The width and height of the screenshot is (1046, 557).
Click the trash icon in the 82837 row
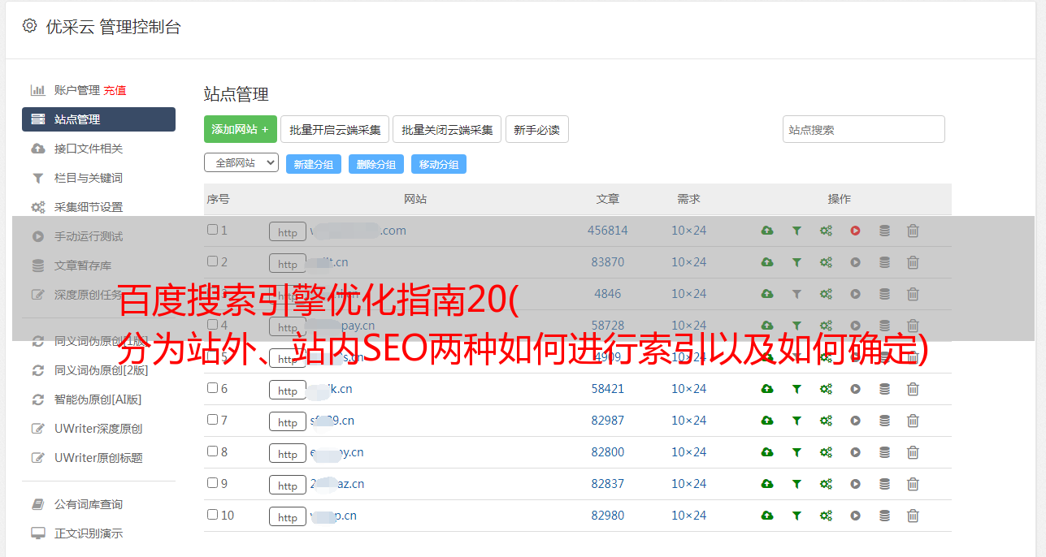click(913, 484)
